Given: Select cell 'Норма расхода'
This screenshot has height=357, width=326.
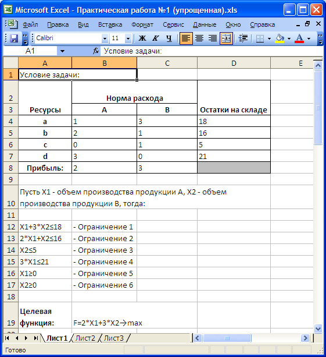Looking at the screenshot, I should pyautogui.click(x=134, y=92).
